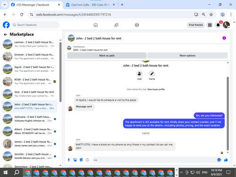Open the Windows Start menu
The image size is (236, 177).
tap(6, 172)
